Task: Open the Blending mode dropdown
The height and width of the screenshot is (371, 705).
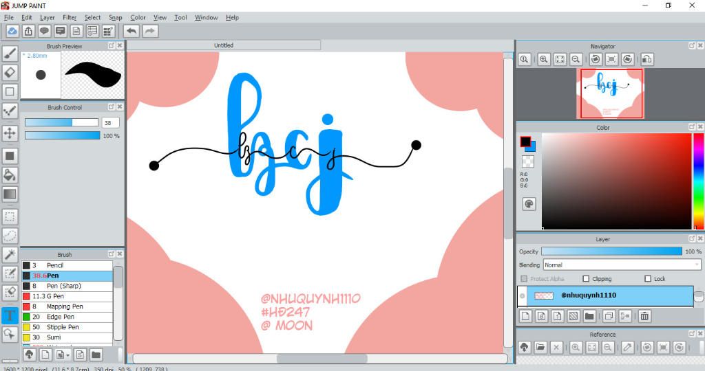Action: 622,265
